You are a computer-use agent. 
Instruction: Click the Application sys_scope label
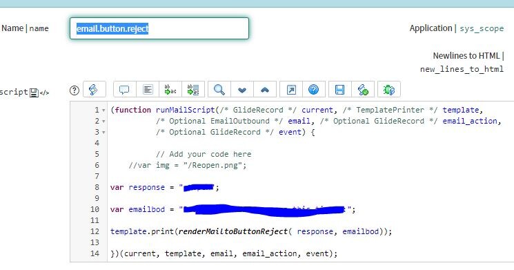457,28
